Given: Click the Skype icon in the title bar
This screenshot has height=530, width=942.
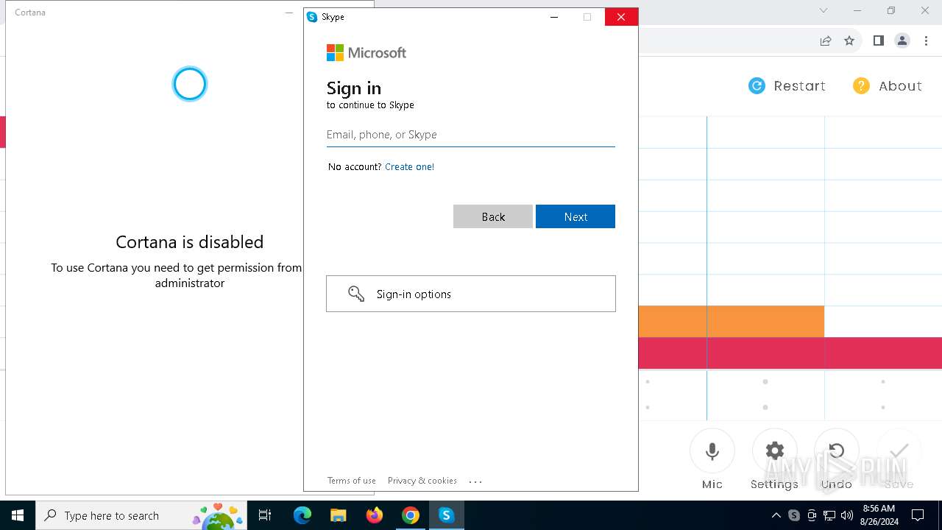Looking at the screenshot, I should [312, 17].
